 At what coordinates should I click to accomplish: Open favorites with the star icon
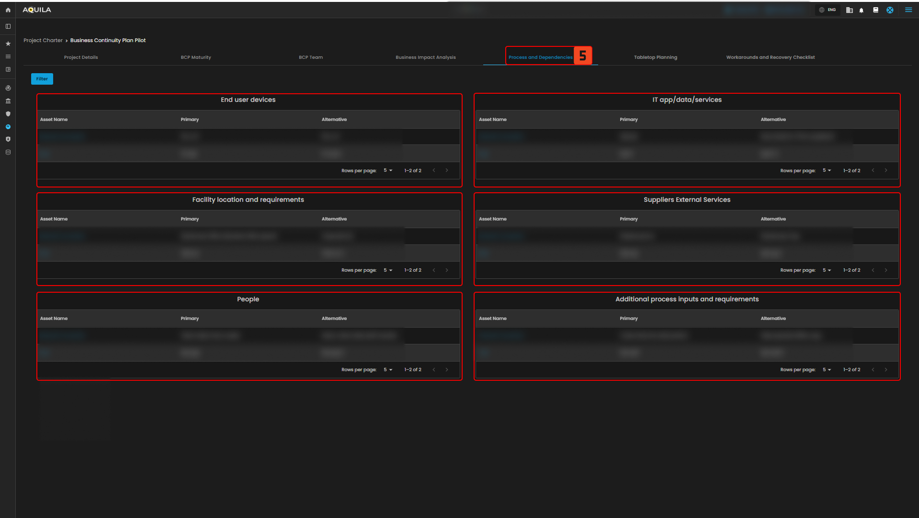(x=8, y=44)
